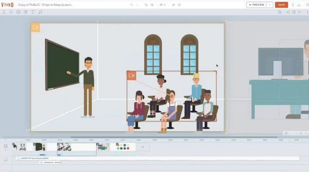Viewport: 309px width, 172px height.
Task: Open the Prop library
Action: point(18,12)
